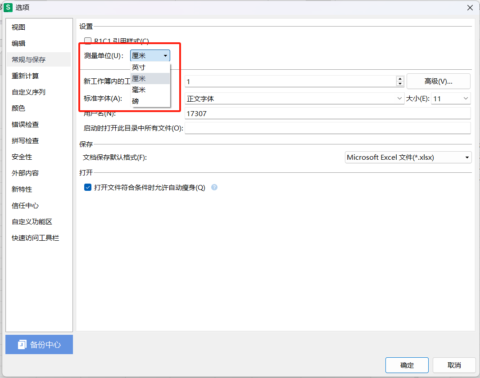Screen dimensions: 480x378
Task: Click the WPS spreadsheet logo in title bar
Action: coord(8,8)
